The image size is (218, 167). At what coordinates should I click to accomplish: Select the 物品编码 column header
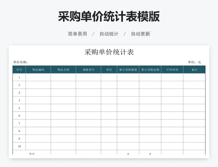[38, 69]
